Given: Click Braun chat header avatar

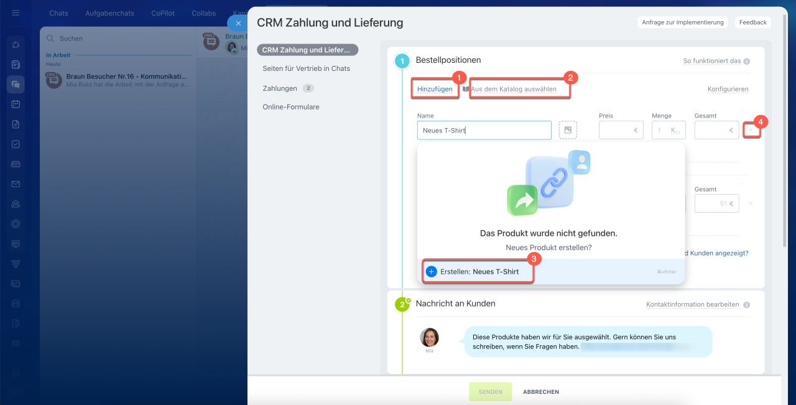Looking at the screenshot, I should point(211,40).
